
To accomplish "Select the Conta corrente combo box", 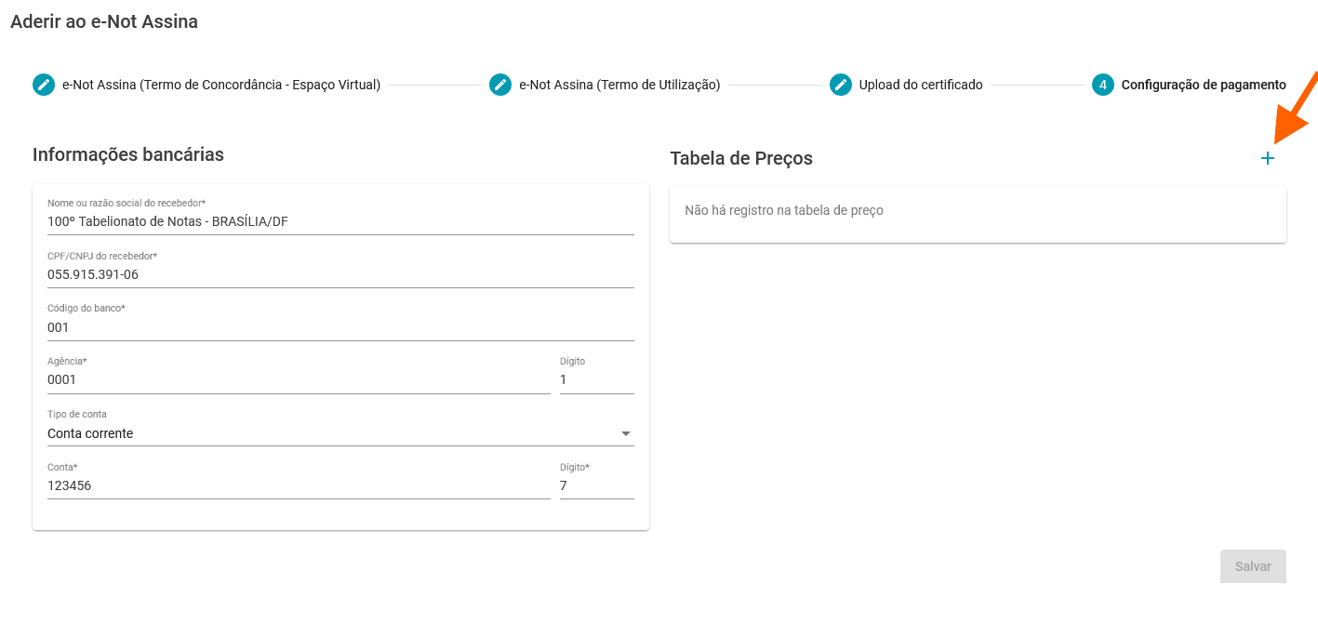I will (x=340, y=433).
